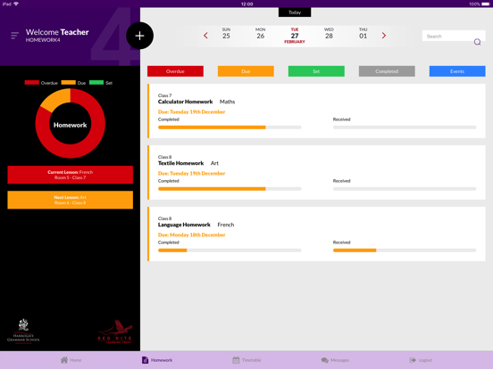The image size is (493, 369).
Task: Open the Home tab icon
Action: pyautogui.click(x=64, y=360)
